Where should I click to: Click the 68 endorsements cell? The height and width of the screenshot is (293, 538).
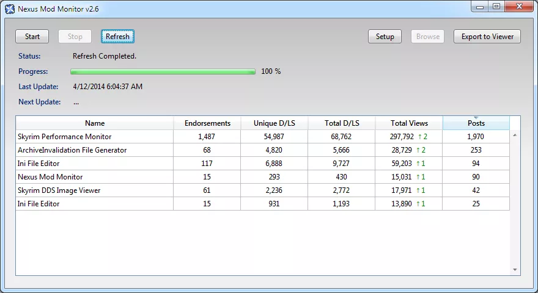[207, 150]
